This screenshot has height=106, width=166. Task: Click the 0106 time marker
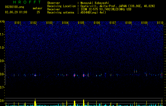(97, 23)
